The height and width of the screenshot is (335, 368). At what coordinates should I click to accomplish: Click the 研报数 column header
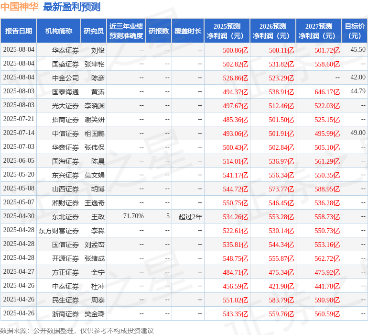(159, 31)
